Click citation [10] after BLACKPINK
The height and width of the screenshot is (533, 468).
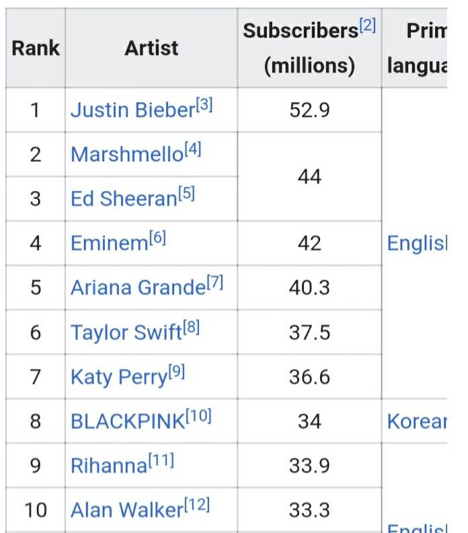tap(198, 416)
